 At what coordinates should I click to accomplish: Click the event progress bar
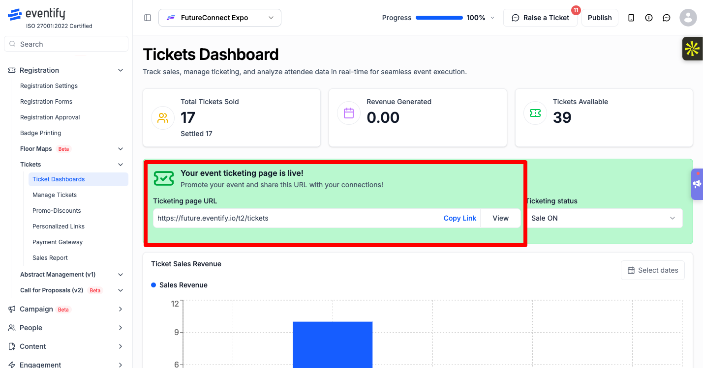(x=439, y=18)
